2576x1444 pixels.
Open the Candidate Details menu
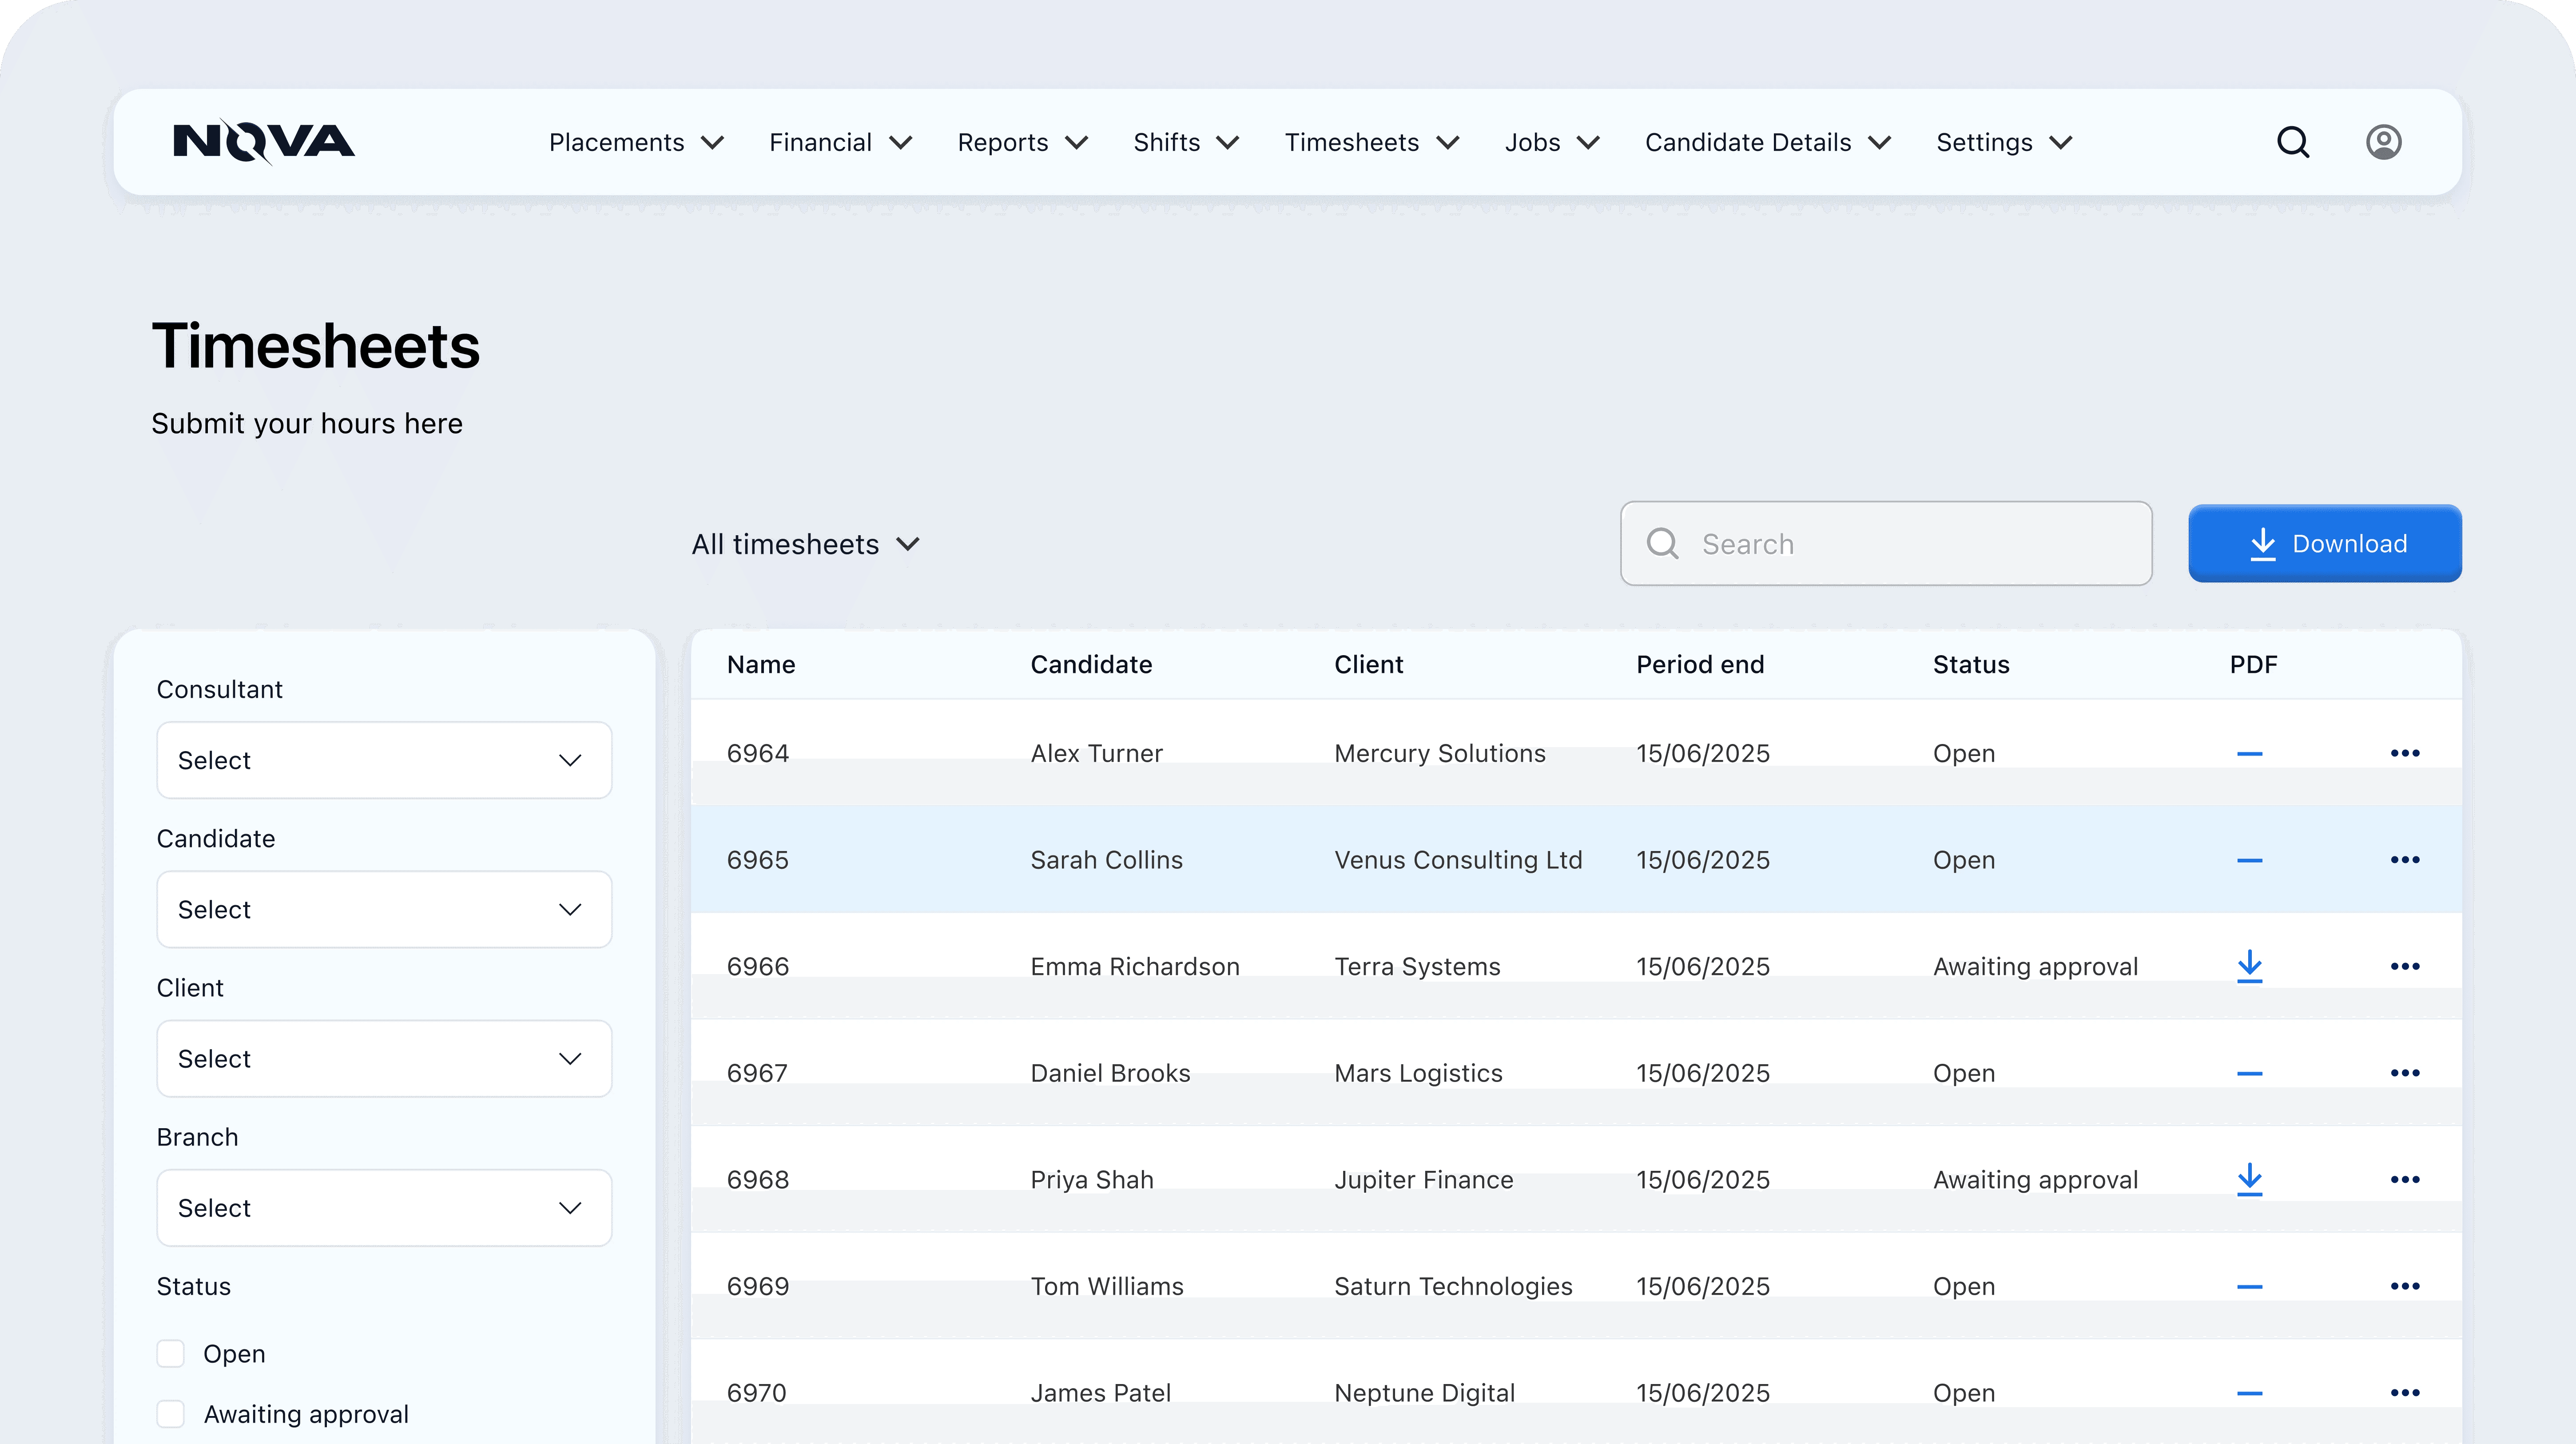1767,142
